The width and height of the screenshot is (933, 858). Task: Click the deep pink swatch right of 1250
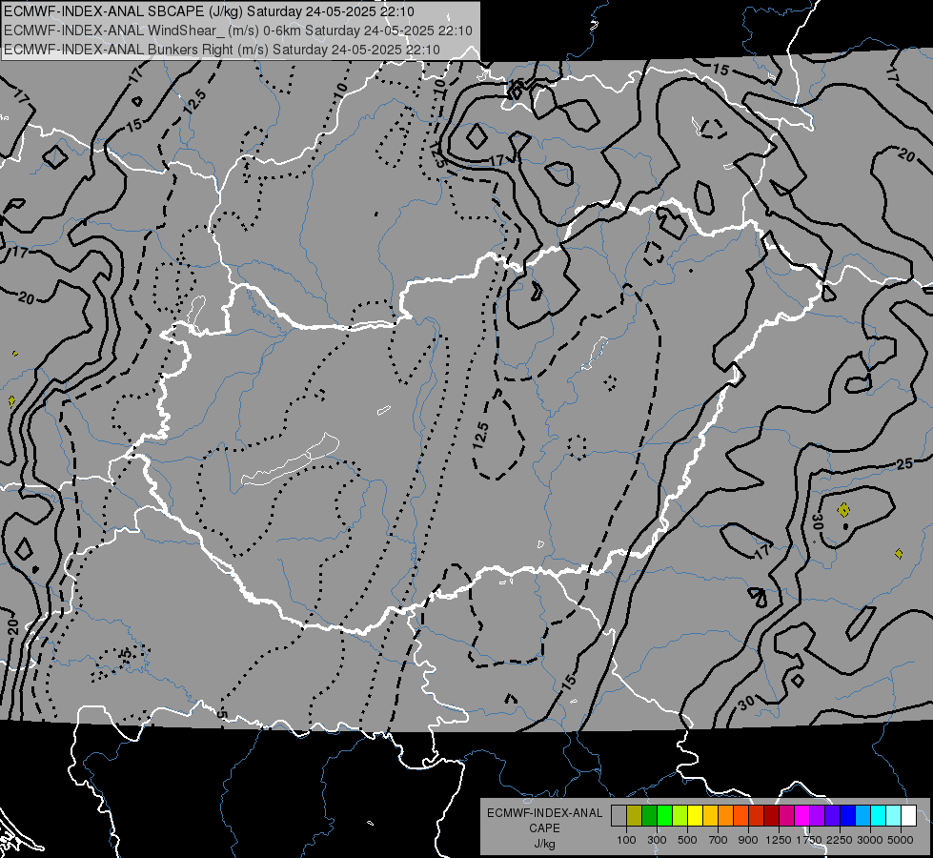click(786, 815)
